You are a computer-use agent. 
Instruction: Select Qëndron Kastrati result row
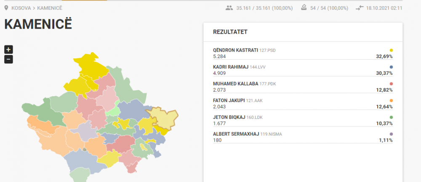tap(303, 53)
